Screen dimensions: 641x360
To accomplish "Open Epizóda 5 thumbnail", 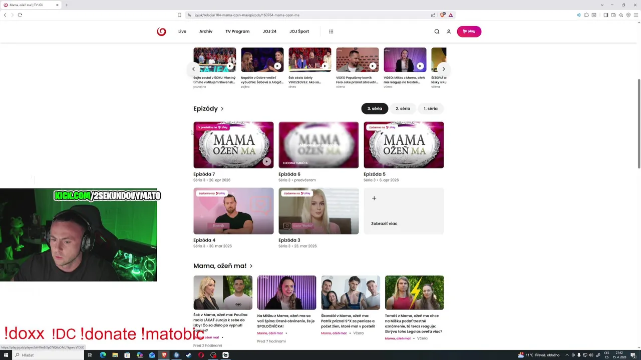I will (x=404, y=145).
